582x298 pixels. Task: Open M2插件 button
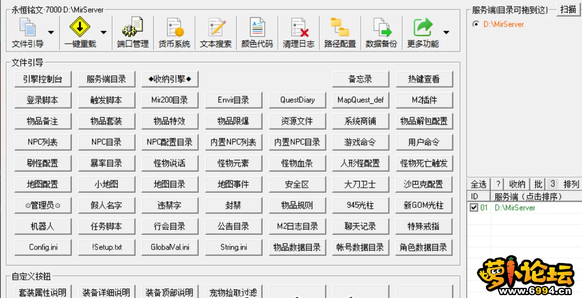424,100
